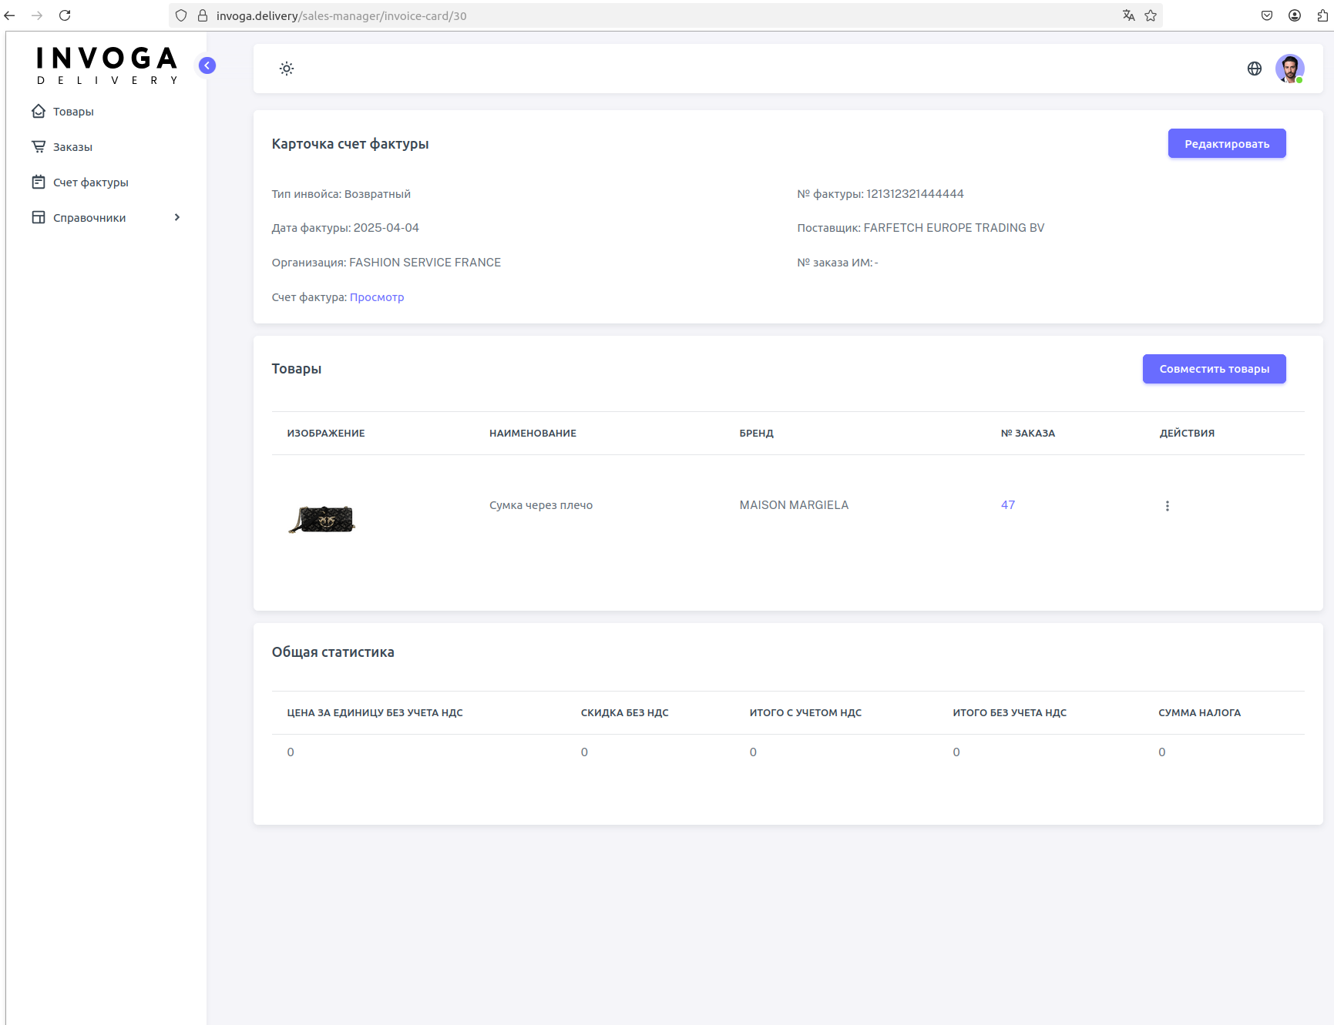Bookmark page with the star icon
1334x1025 pixels.
point(1151,15)
